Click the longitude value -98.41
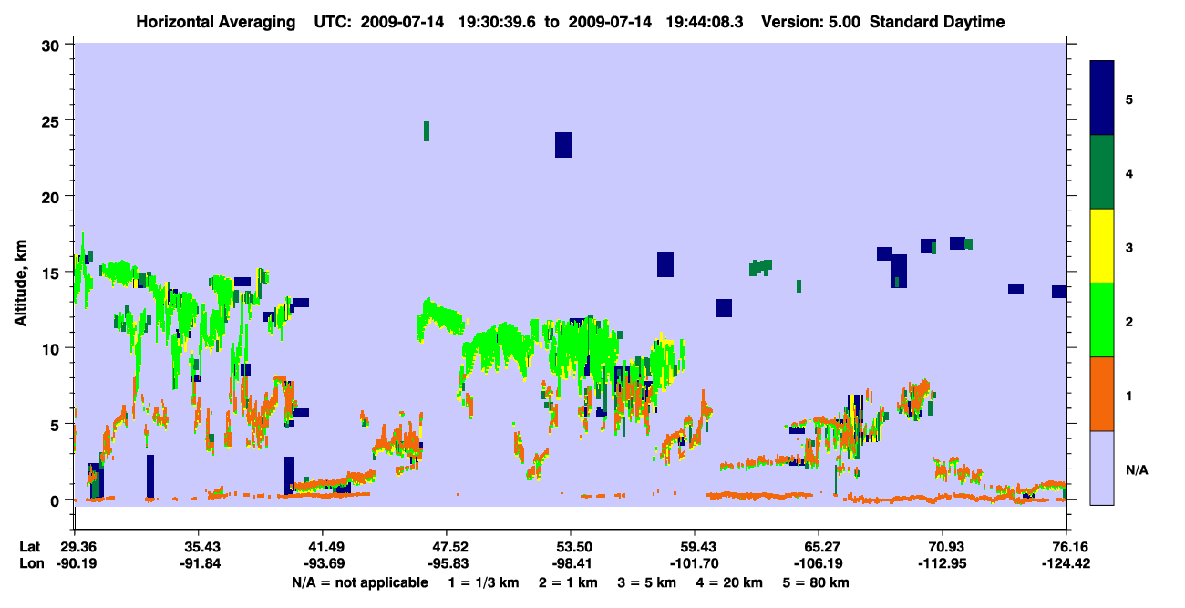Viewport: 1185px width, 608px height. (571, 563)
